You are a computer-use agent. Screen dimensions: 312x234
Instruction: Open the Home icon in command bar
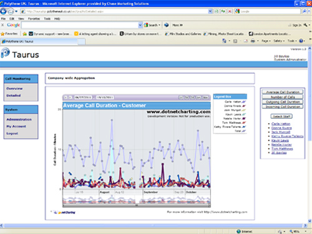pos(224,41)
